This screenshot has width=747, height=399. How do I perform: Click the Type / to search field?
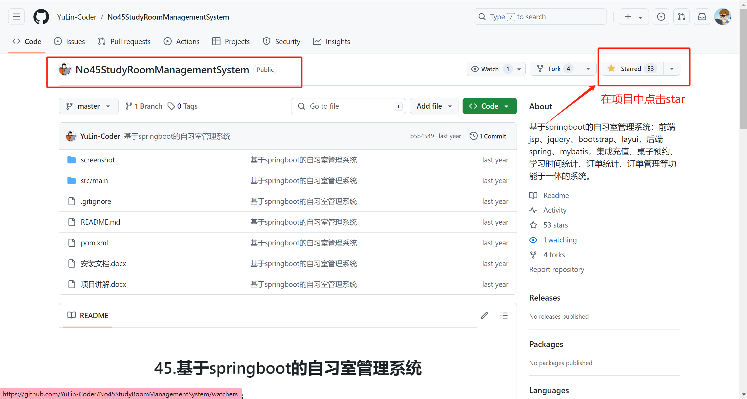tap(540, 17)
